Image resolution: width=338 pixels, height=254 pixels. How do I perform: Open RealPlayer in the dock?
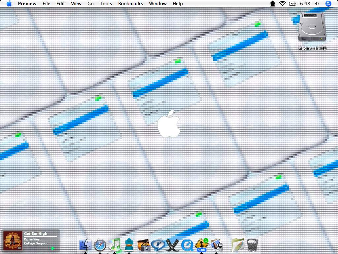click(x=158, y=245)
